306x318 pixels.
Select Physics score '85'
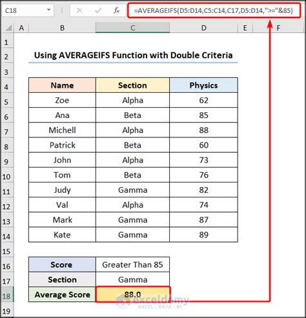pyautogui.click(x=203, y=115)
